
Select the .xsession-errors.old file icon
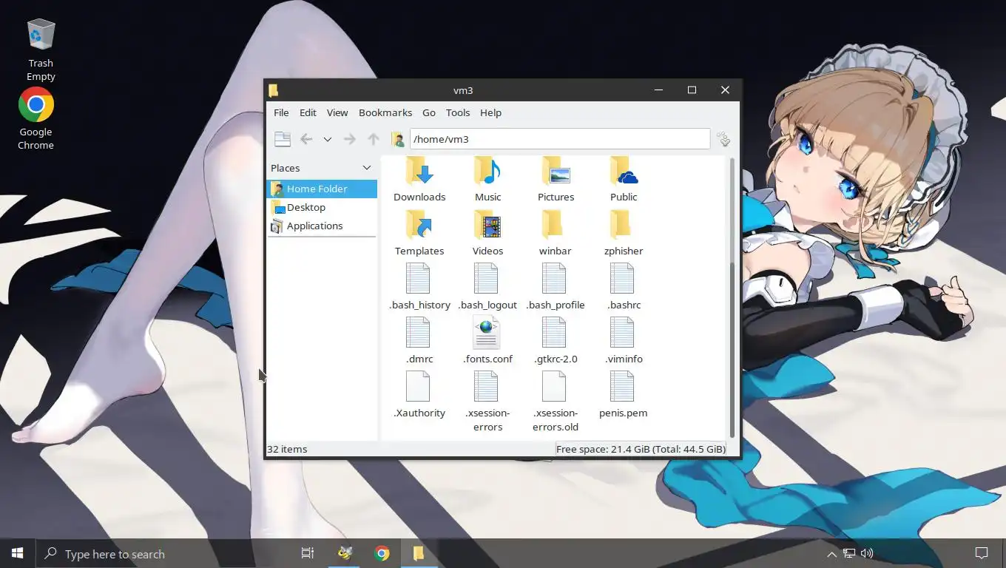coord(554,387)
